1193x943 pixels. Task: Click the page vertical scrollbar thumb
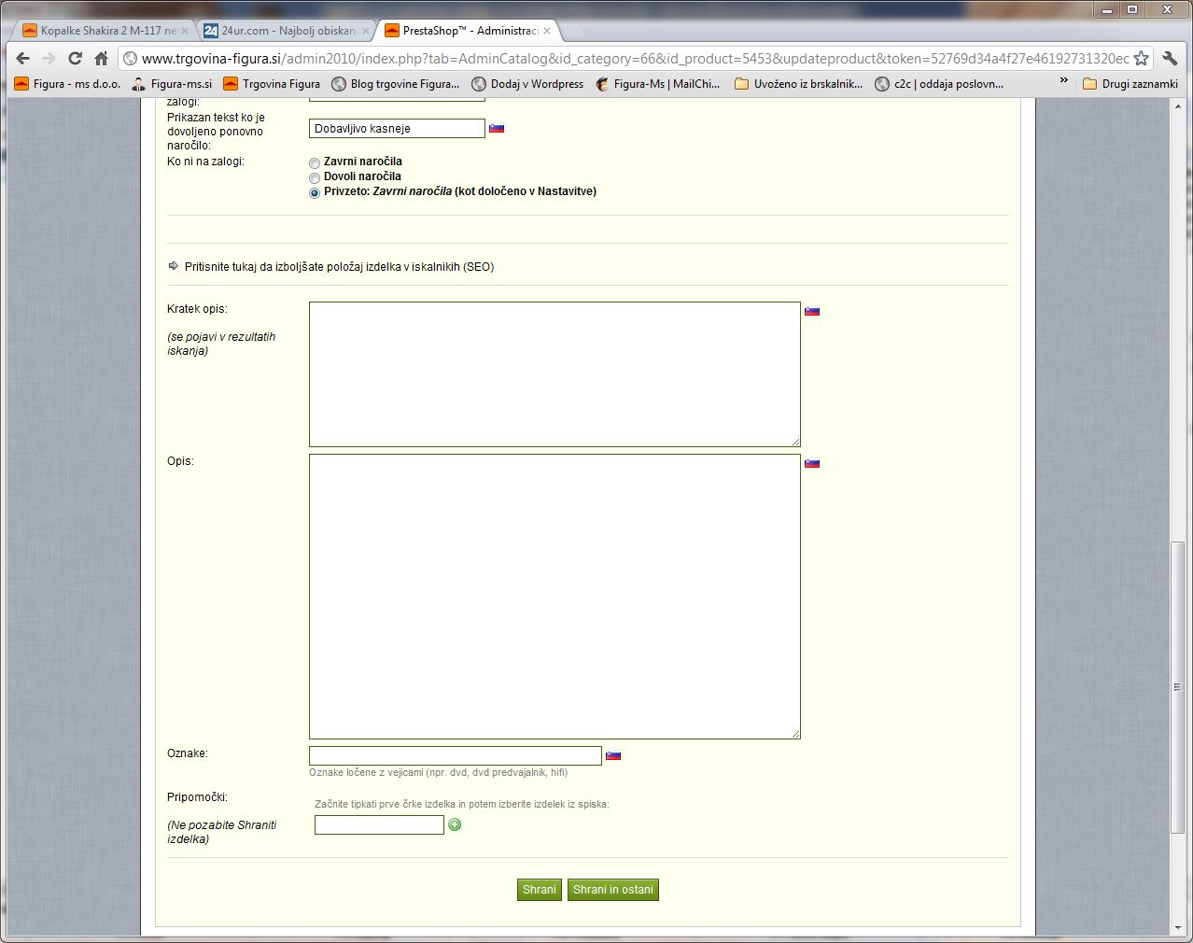1177,686
